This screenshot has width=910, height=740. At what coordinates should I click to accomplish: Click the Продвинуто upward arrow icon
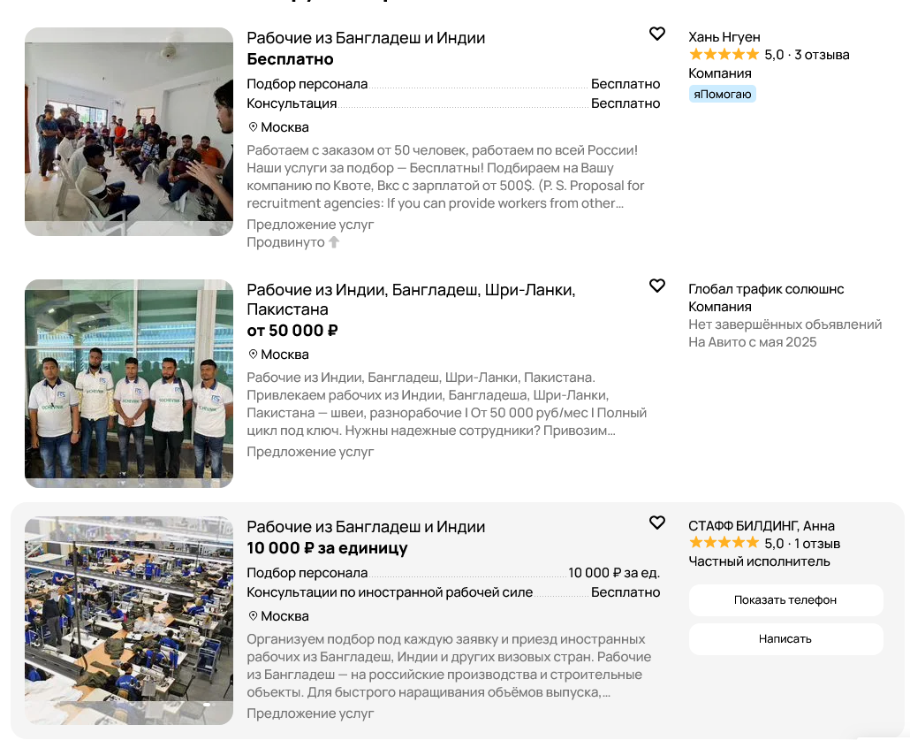(334, 242)
